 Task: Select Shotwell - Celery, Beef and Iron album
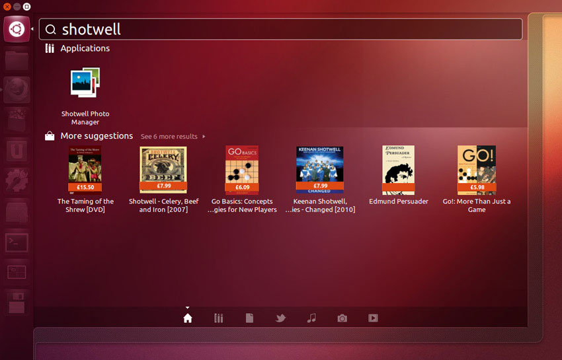point(163,169)
